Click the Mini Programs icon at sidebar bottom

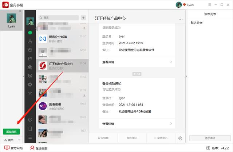pyautogui.click(x=30, y=120)
